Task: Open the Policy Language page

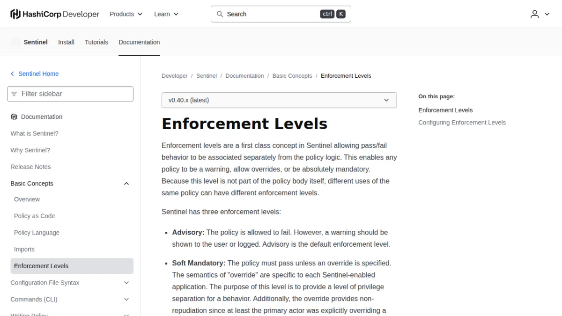Action: click(x=37, y=233)
